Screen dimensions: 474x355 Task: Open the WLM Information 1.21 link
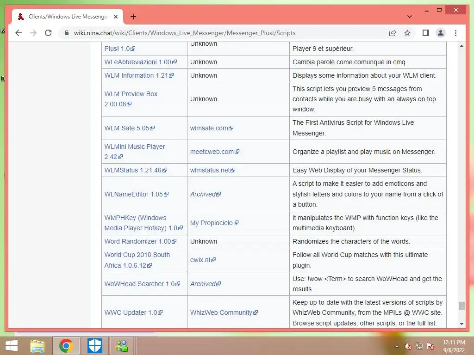[x=139, y=75]
